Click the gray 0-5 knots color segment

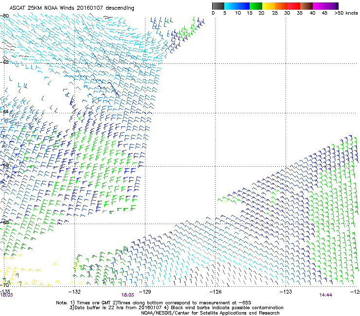(x=218, y=6)
